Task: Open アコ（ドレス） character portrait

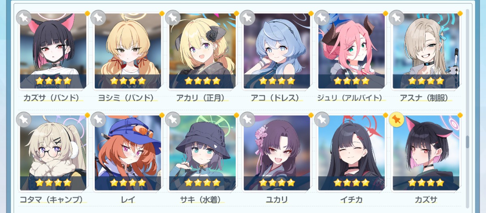Action: pyautogui.click(x=277, y=51)
